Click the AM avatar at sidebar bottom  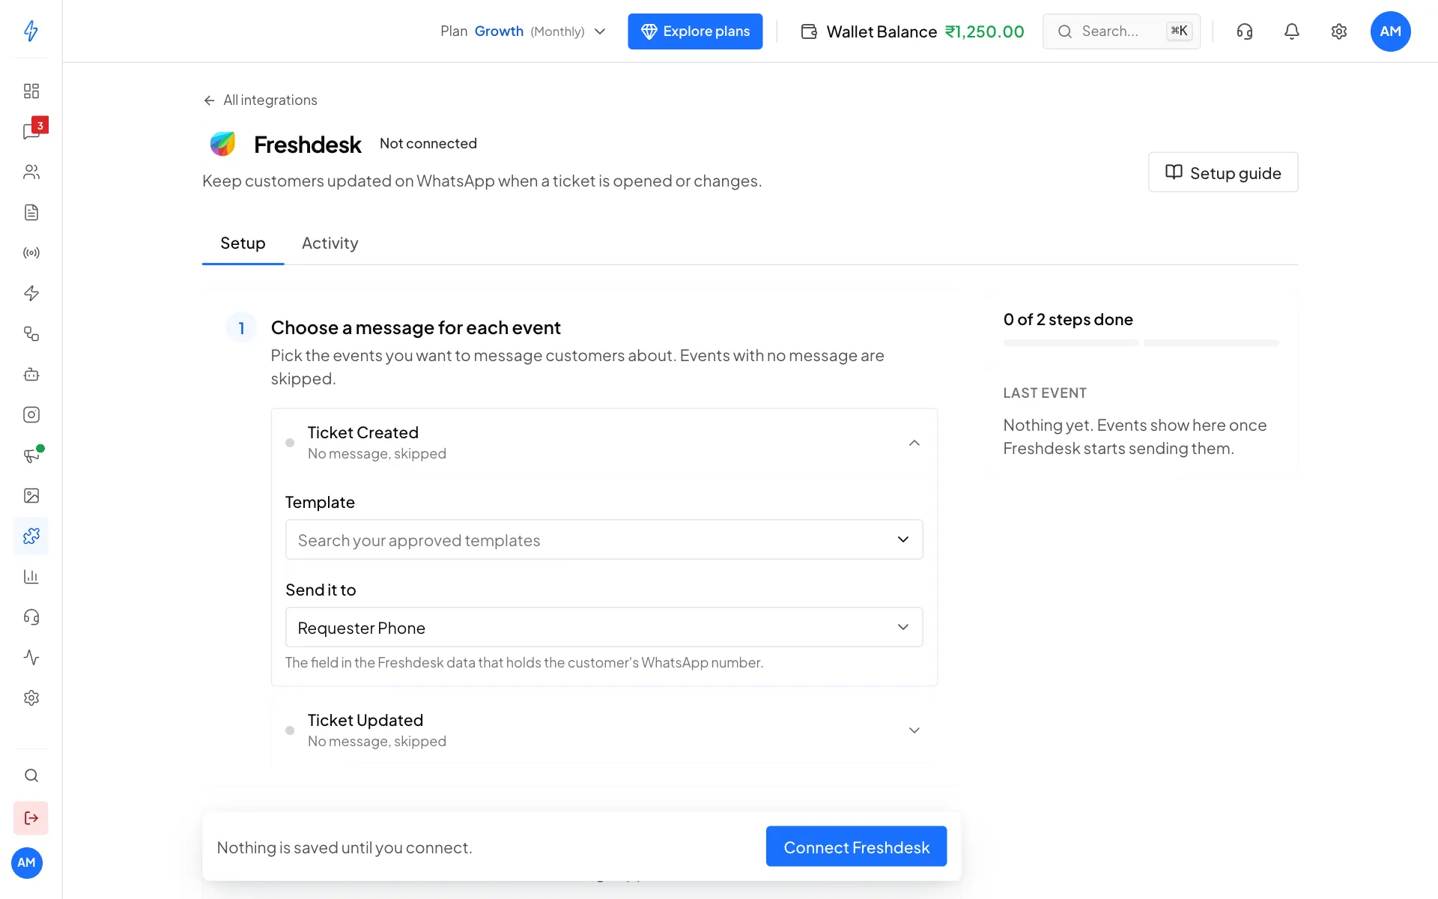click(27, 862)
